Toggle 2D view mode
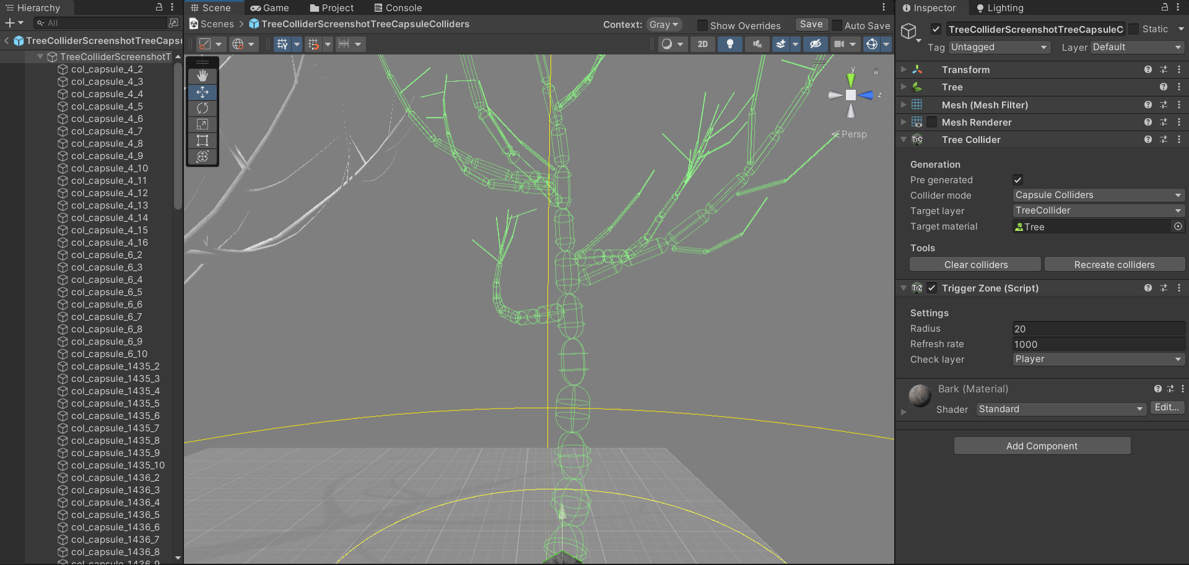 [x=703, y=44]
